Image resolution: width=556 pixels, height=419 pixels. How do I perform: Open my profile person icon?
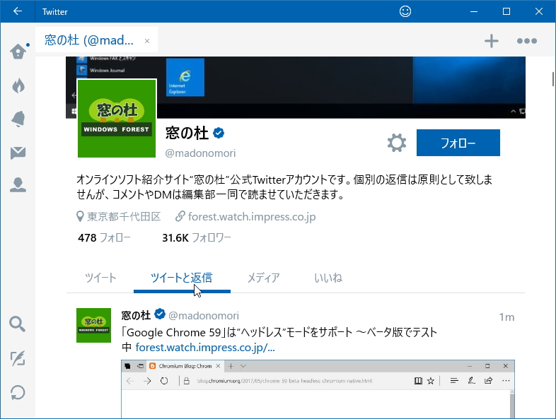pos(18,184)
